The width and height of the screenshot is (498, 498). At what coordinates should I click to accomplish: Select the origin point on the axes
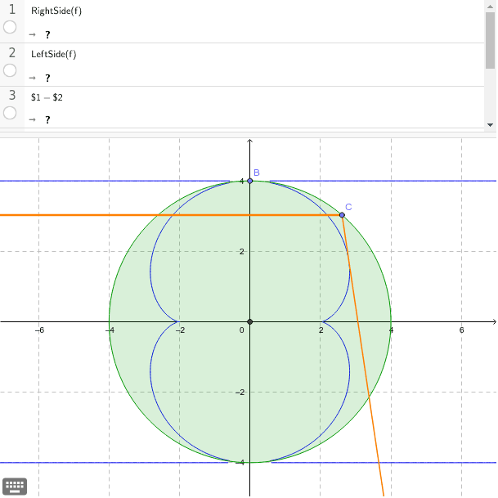tap(249, 321)
